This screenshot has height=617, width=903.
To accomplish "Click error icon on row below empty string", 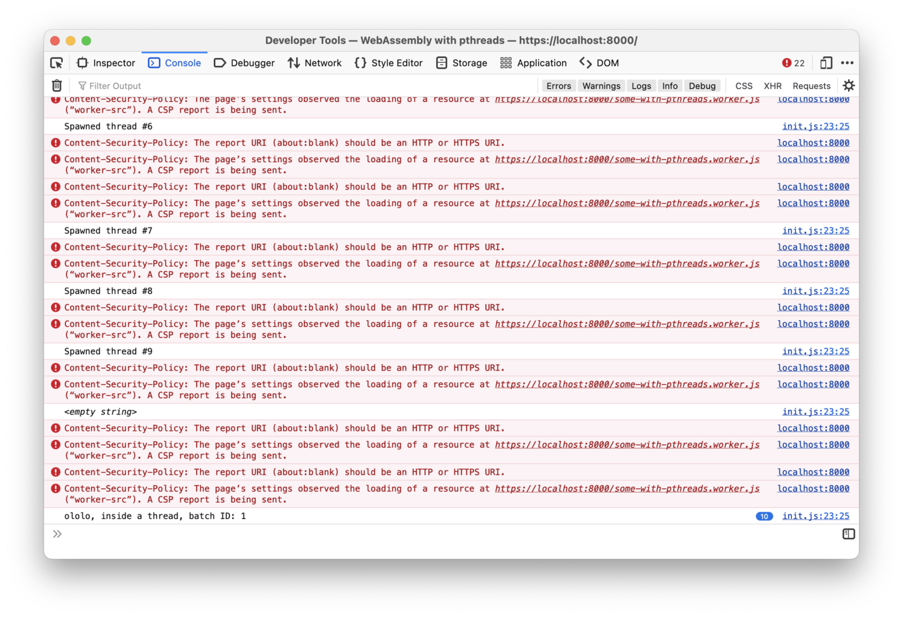I will [x=56, y=428].
